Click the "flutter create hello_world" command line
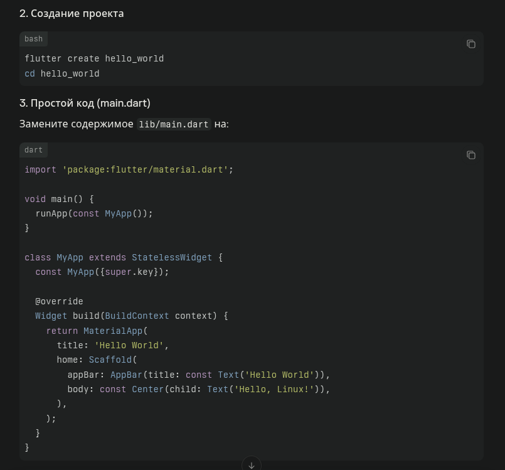 [94, 58]
